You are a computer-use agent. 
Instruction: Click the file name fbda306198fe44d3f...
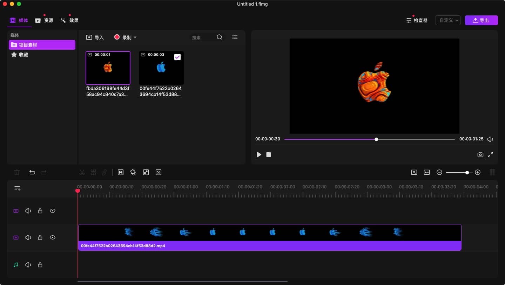(x=108, y=91)
